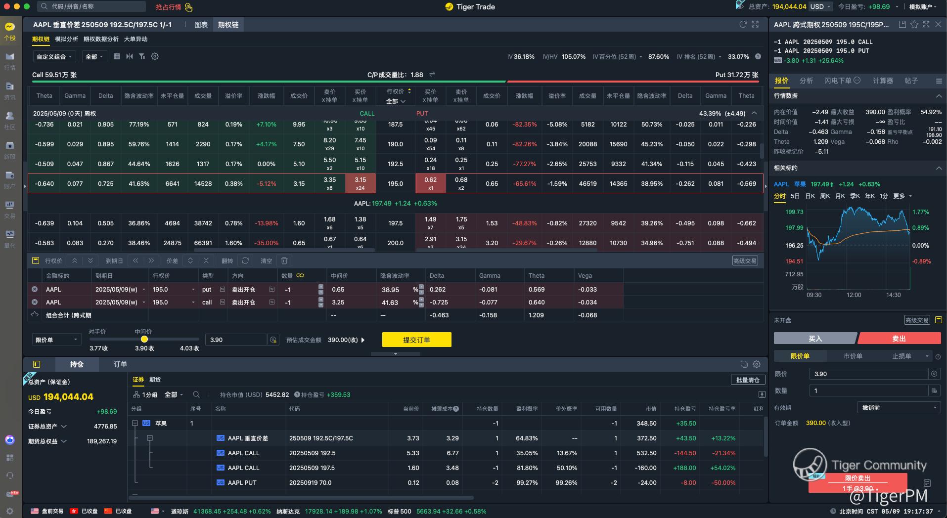Collapse the 2025/05/09 weekly expiry group
Image resolution: width=947 pixels, height=518 pixels.
coord(754,113)
